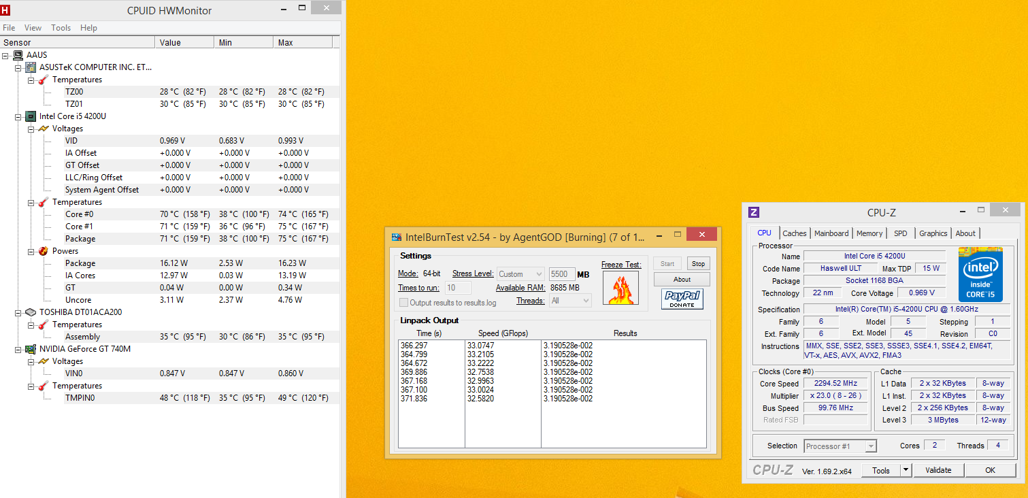Viewport: 1028px width, 498px height.
Task: Click the Validate button in CPU-Z
Action: [x=938, y=470]
